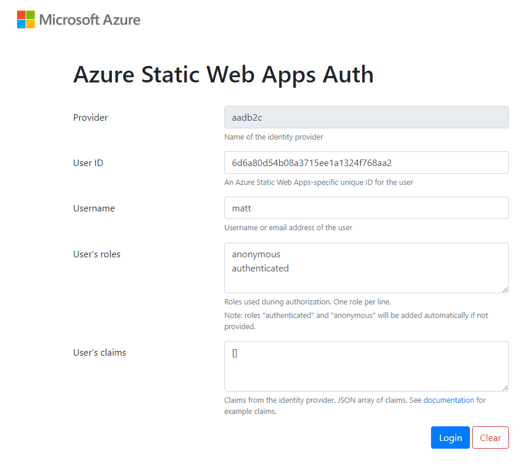Click the Clear button

pos(490,438)
